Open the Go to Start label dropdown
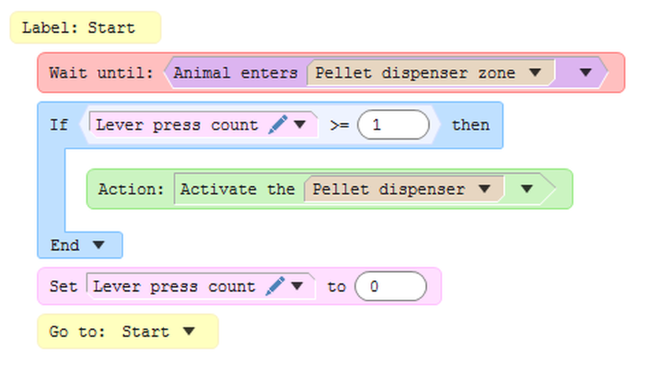The image size is (650, 371). pos(189,331)
